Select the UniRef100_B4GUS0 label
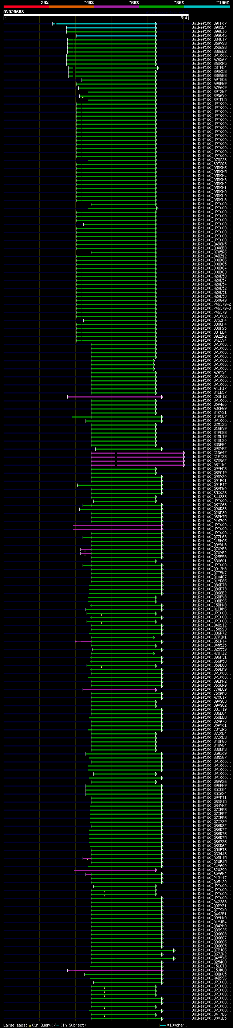This screenshot has width=233, height=1028. tap(209, 441)
